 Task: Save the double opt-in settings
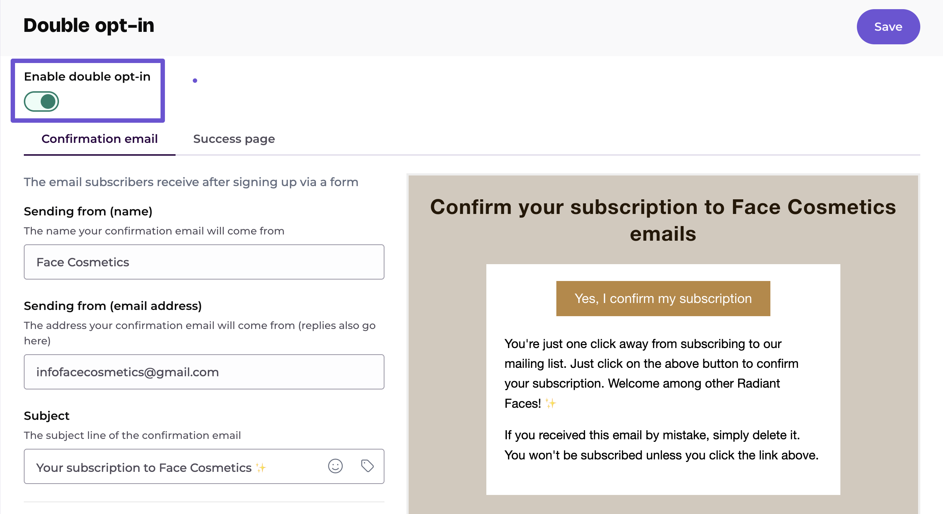(888, 27)
